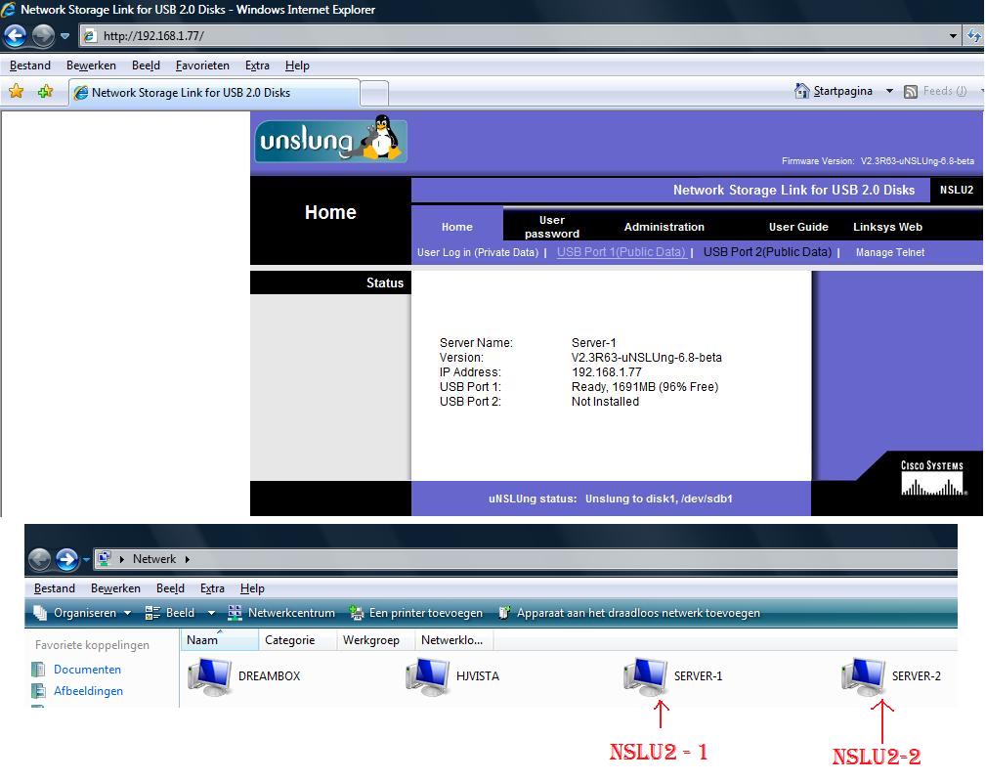Viewport: 986px width, 781px height.
Task: Open the Bestand menu in the Netwerk window
Action: pyautogui.click(x=54, y=588)
